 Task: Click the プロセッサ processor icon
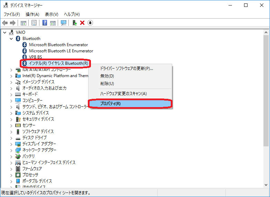18,175
